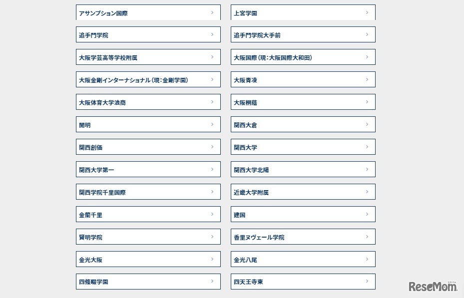
Task: Click the arrow icon on 賢明学院 row
Action: tap(212, 237)
